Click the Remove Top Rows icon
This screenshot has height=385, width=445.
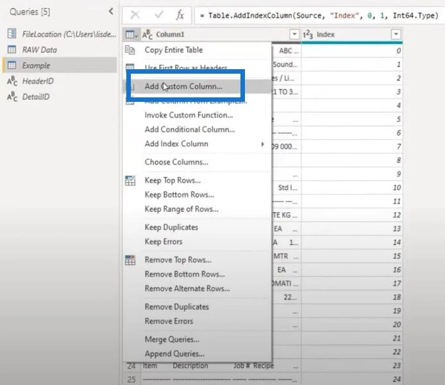coord(130,260)
